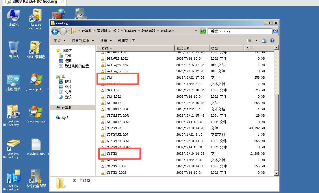The height and width of the screenshot is (193, 319).
Task: Select the SAM.LOG1 file row
Action: click(x=183, y=90)
